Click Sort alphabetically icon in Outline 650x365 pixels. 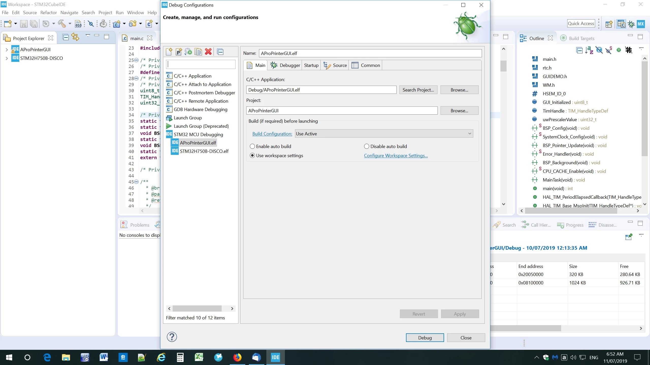click(589, 50)
